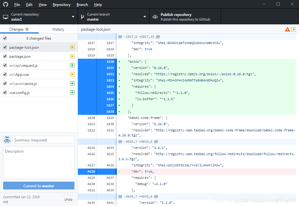Click the added icon for src\api\request.js
Screen dimensions: 299x206
tap(72, 65)
